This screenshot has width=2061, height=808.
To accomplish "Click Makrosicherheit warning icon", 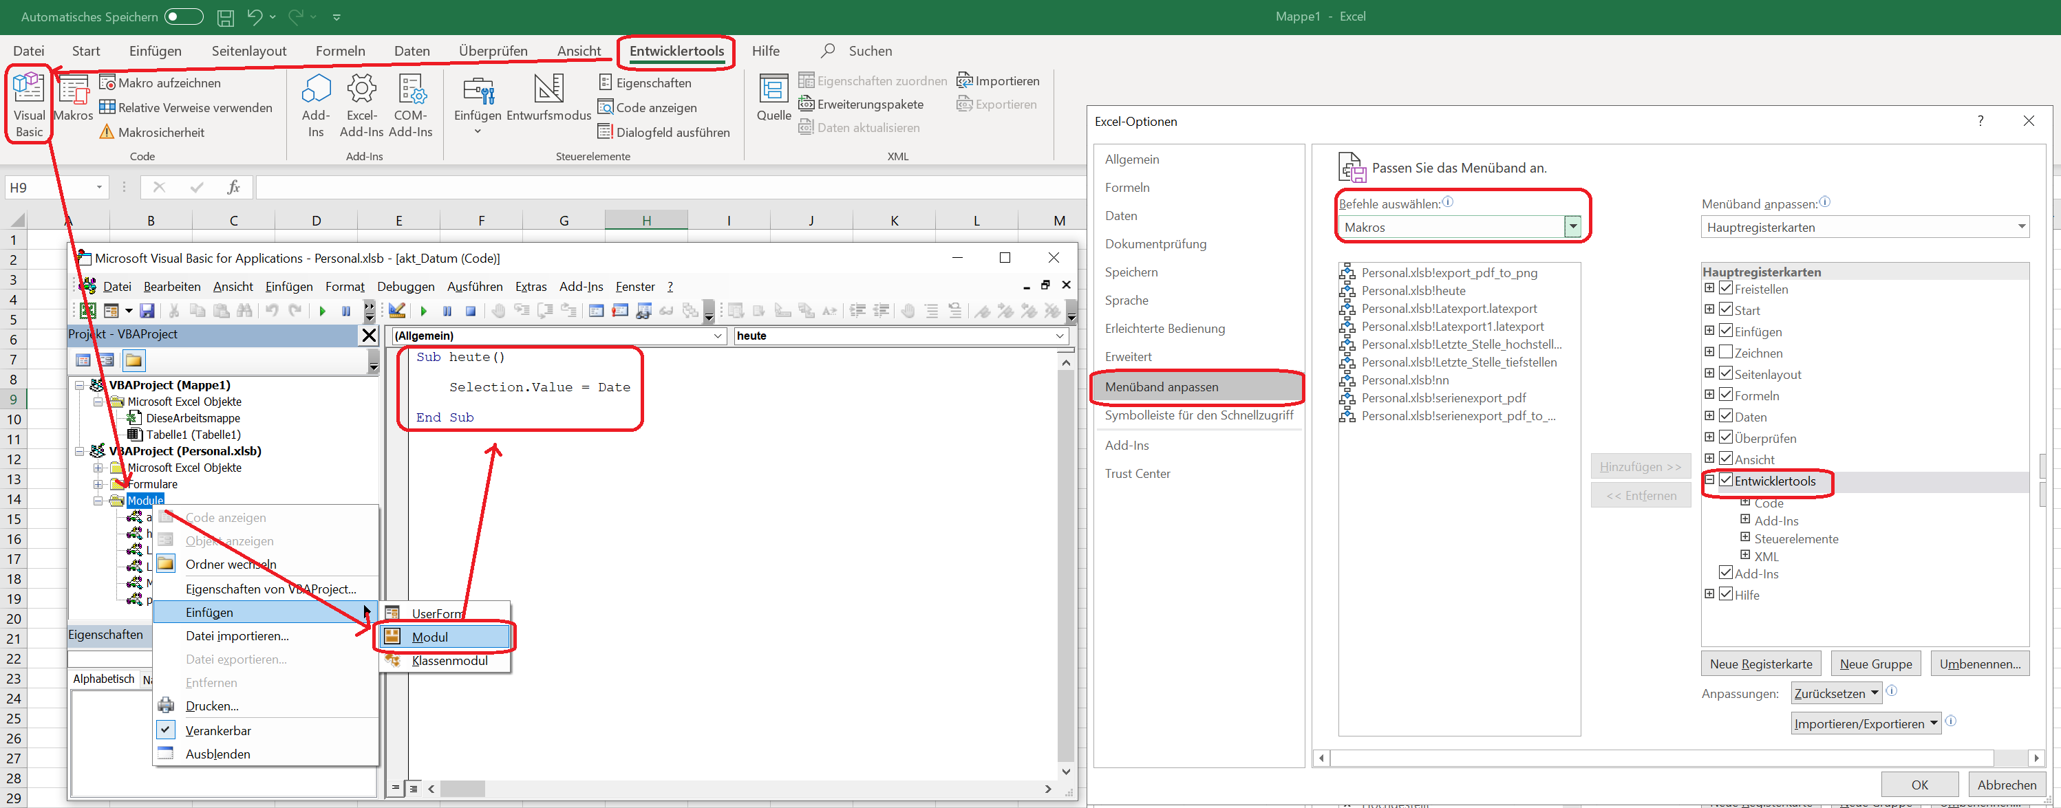I will 107,132.
